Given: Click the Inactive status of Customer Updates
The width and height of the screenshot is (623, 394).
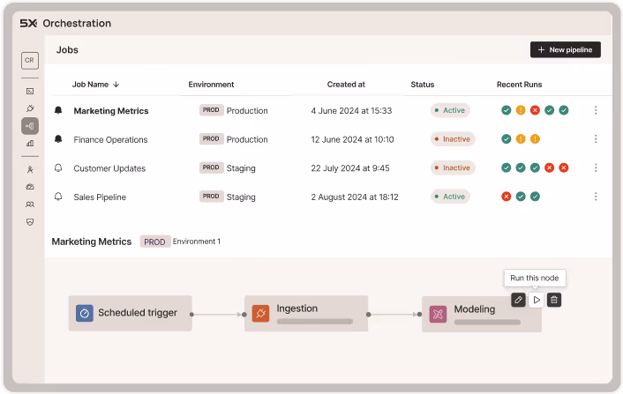Looking at the screenshot, I should click(x=453, y=167).
